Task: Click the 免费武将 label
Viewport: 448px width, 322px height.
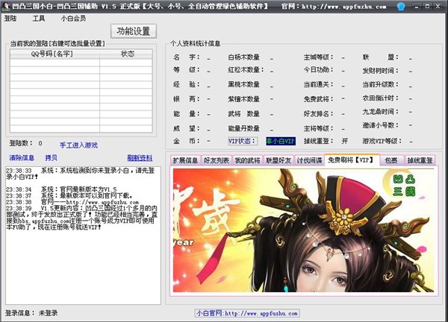Action: 318,99
